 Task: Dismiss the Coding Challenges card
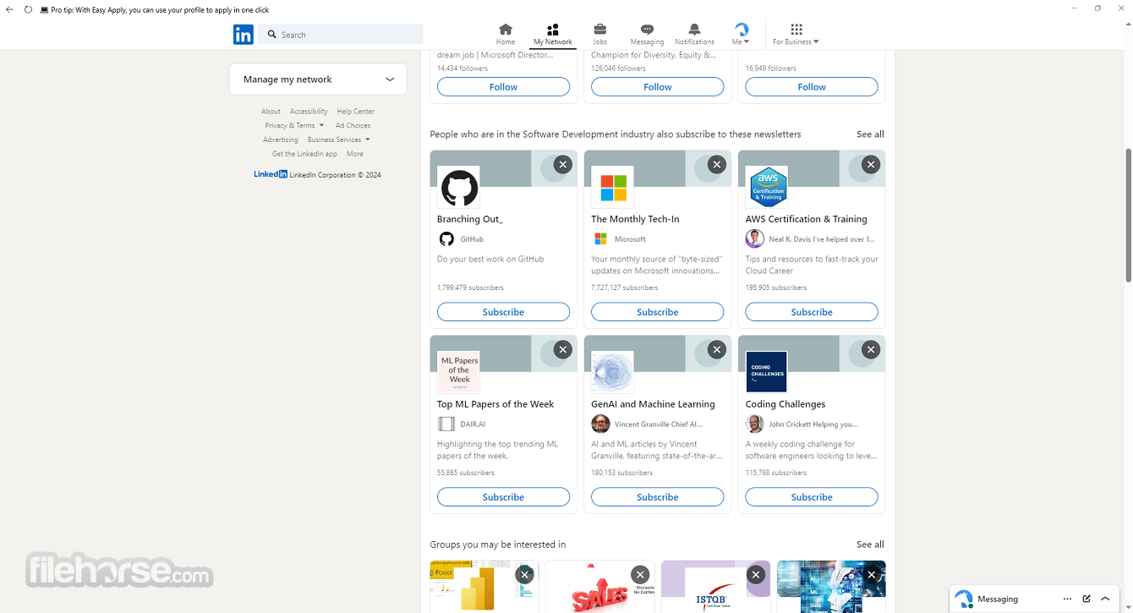871,350
